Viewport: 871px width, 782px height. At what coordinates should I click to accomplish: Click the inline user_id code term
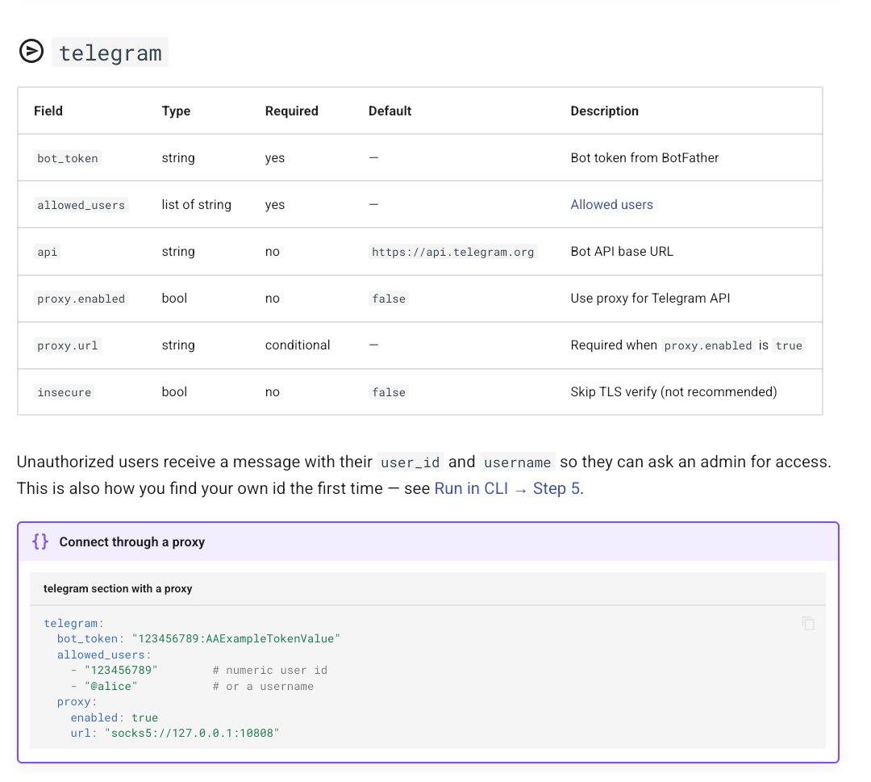(x=410, y=462)
